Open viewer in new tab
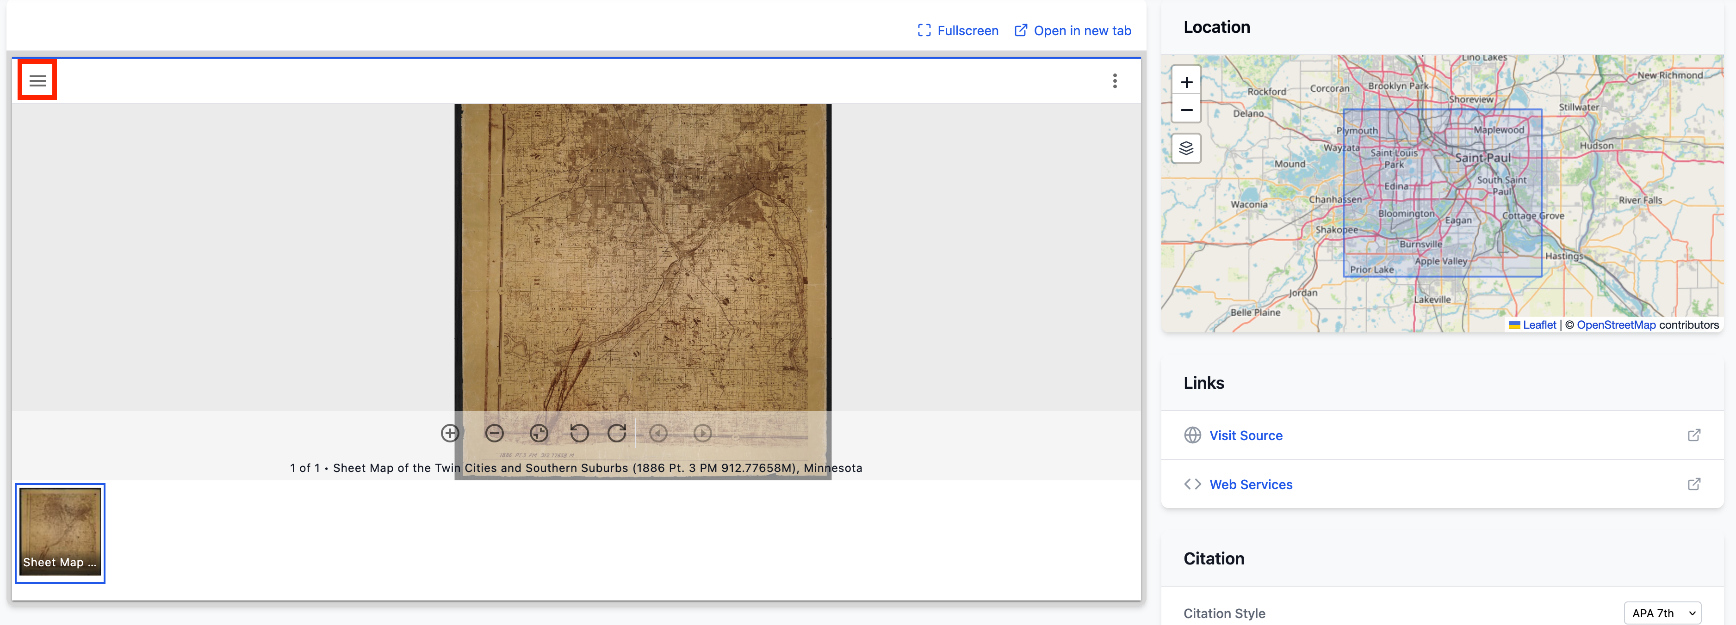 1073,31
